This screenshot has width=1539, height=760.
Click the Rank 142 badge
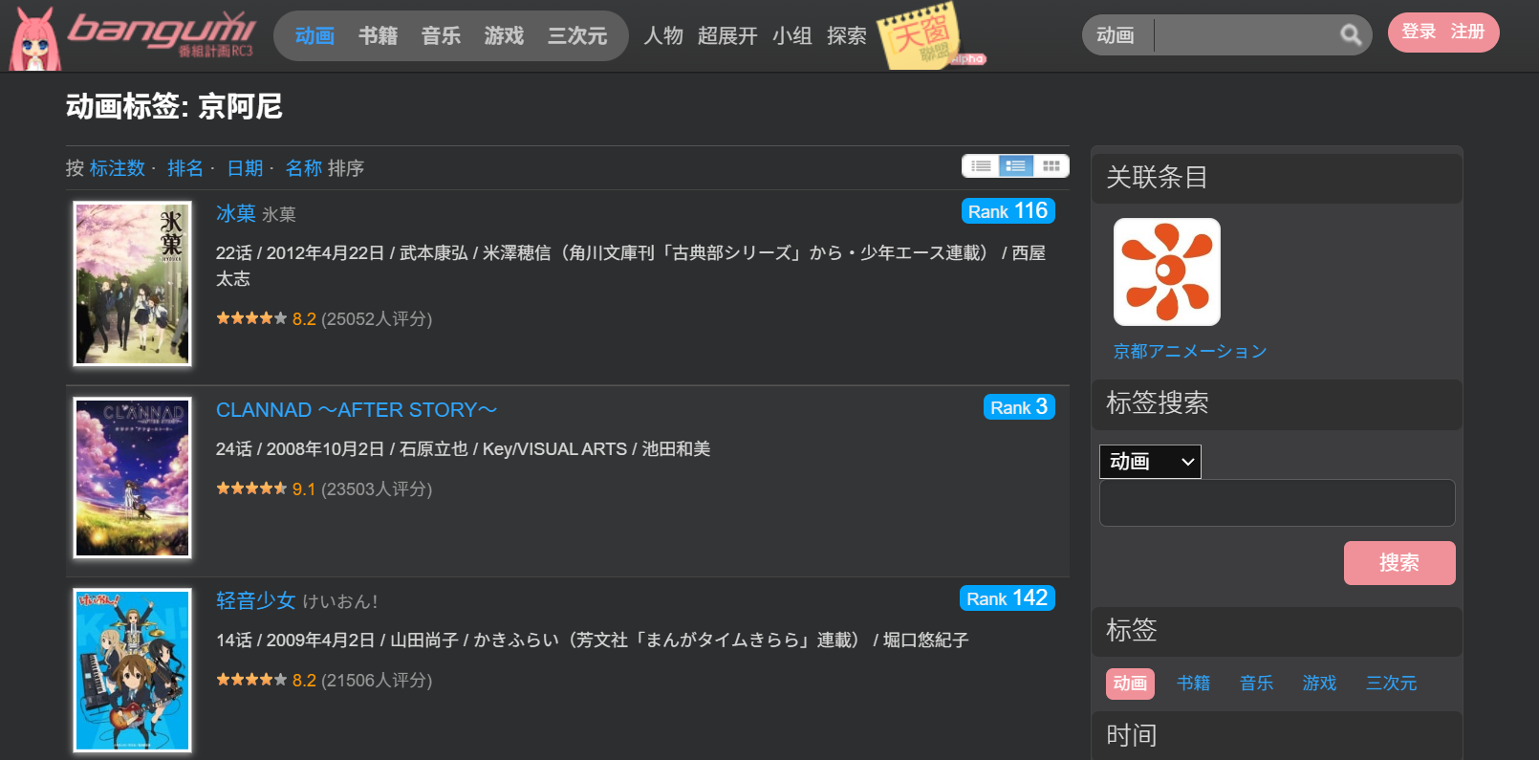click(1008, 598)
